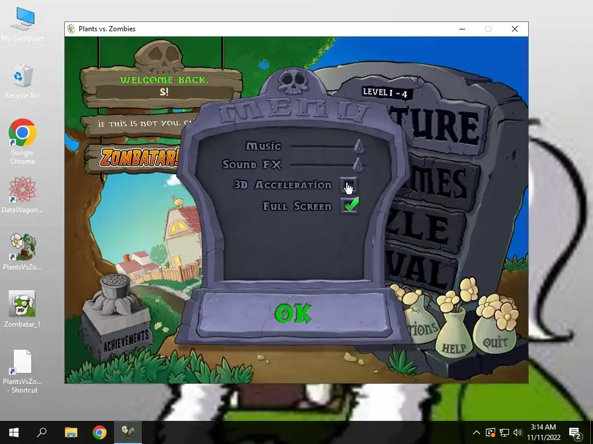The image size is (593, 444).
Task: Select the PlantsVsZo... flower desktop shortcut
Action: click(23, 251)
